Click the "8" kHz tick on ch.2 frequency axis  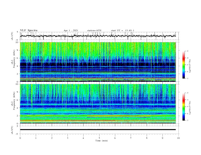(18, 92)
